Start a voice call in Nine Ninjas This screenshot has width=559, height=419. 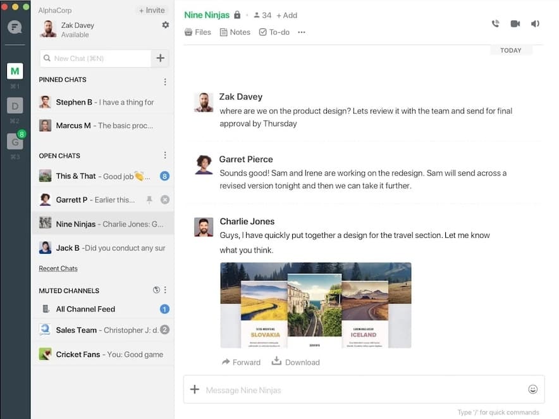[x=495, y=23]
